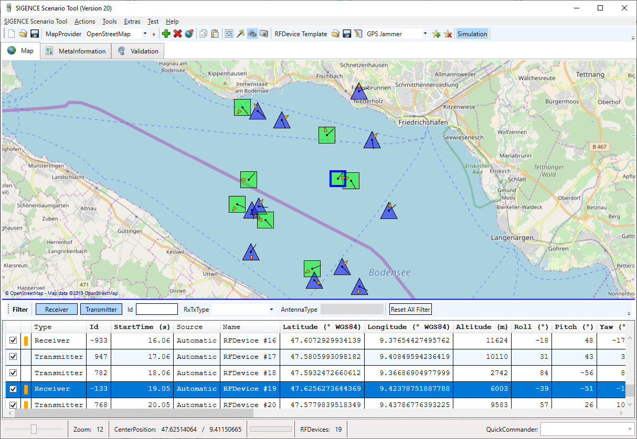This screenshot has width=637, height=439.
Task: Open the Actions menu
Action: (x=85, y=21)
